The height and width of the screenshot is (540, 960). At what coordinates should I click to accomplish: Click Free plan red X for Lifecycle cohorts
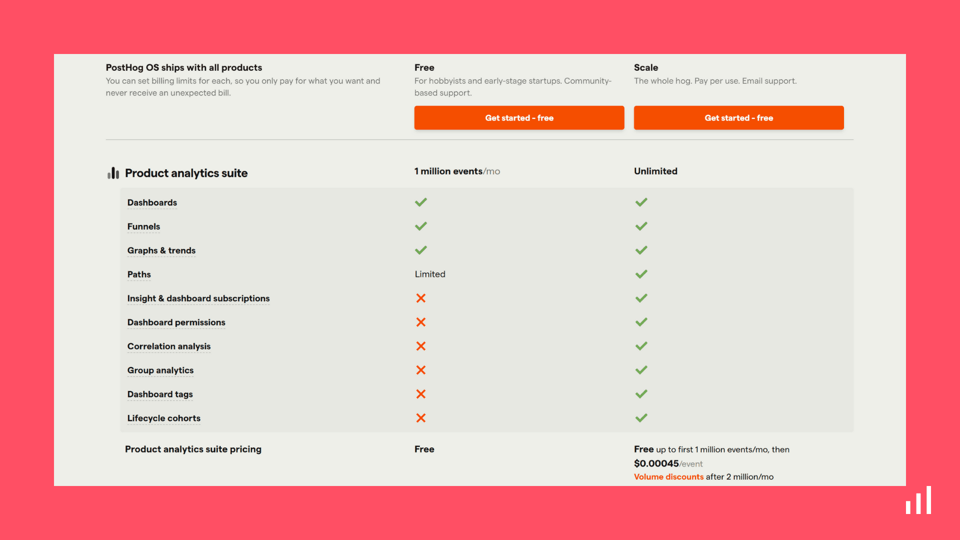coord(421,418)
